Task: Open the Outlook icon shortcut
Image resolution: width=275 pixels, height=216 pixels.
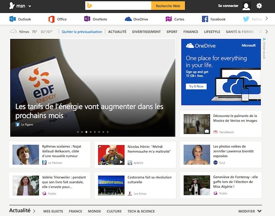Action: coord(13,19)
